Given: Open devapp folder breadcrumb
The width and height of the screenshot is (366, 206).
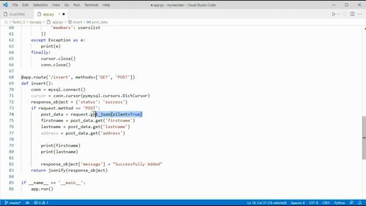Looking at the screenshot, I should 35,22.
